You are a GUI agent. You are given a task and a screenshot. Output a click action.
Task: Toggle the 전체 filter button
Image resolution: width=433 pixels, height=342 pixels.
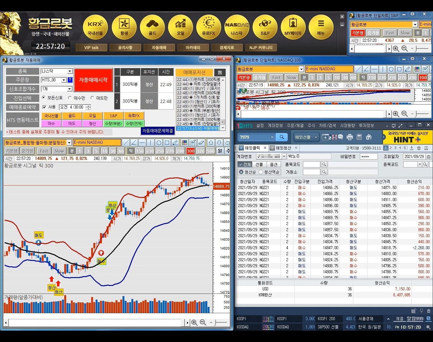(x=245, y=164)
